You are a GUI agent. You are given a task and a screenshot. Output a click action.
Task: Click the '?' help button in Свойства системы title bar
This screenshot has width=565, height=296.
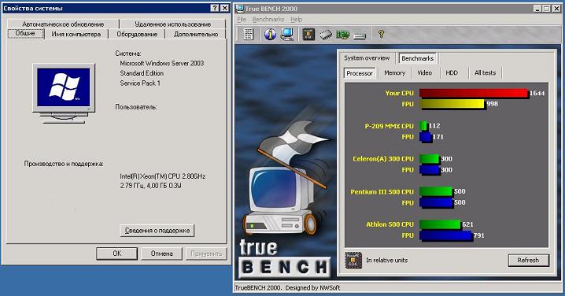click(214, 8)
